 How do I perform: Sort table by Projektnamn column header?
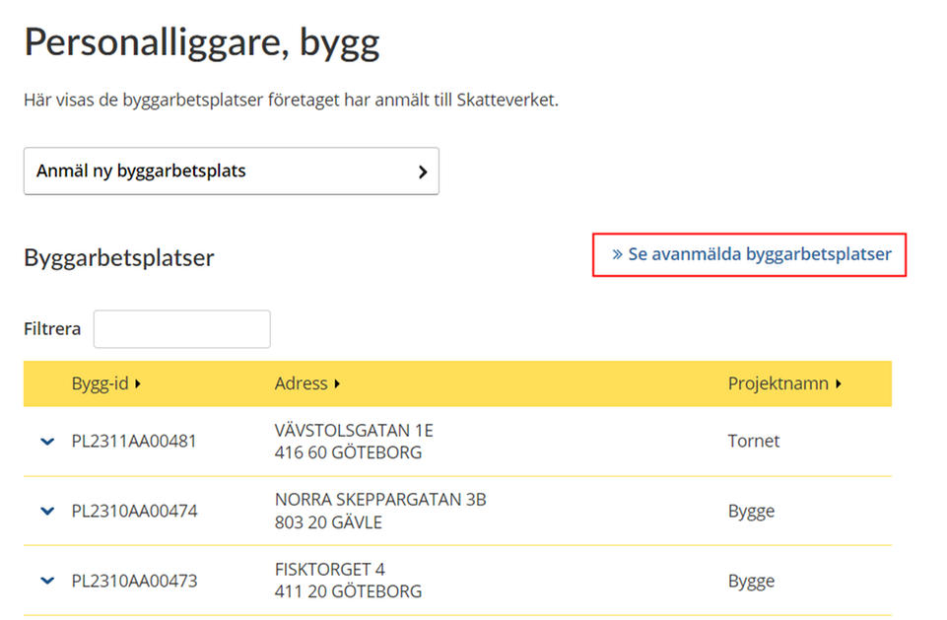tap(784, 383)
